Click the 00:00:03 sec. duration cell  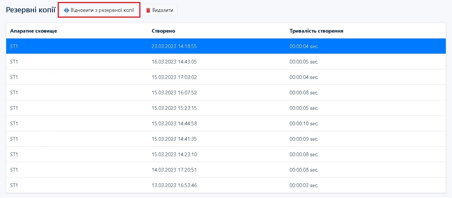coord(303,185)
